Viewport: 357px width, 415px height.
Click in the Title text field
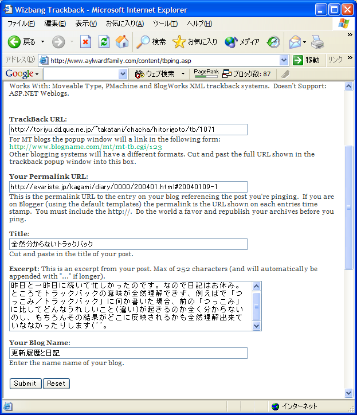pyautogui.click(x=128, y=244)
